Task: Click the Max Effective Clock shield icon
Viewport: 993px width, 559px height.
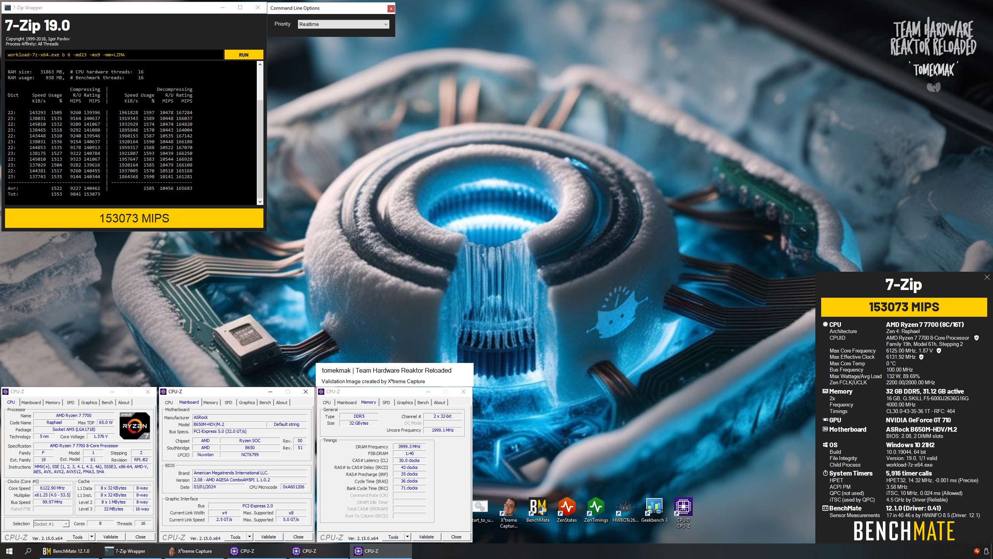Action: tap(921, 357)
